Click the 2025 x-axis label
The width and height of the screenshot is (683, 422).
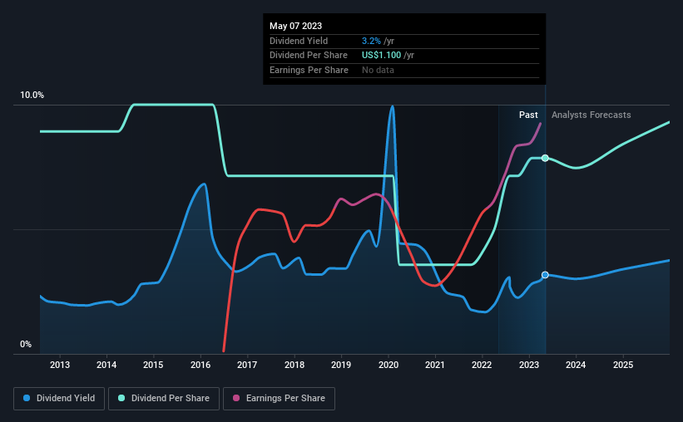(623, 365)
